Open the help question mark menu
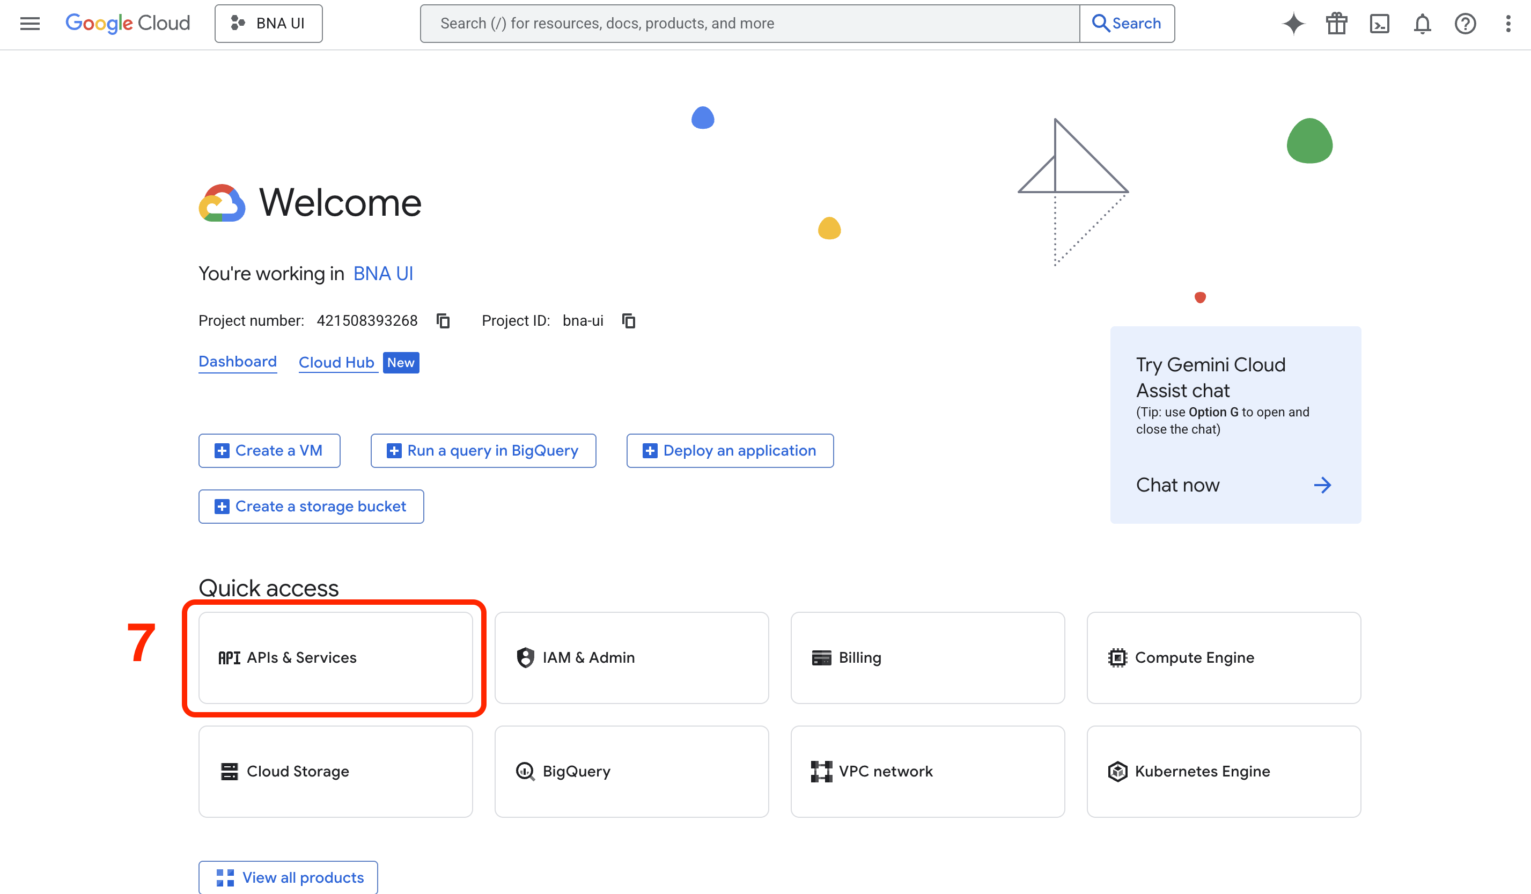 click(1466, 24)
